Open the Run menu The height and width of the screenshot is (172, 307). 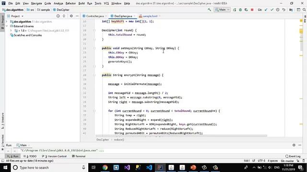90,3
